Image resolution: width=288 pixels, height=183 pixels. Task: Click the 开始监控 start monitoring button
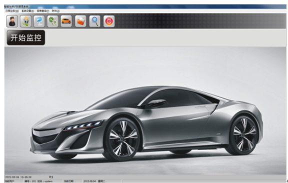coord(26,37)
